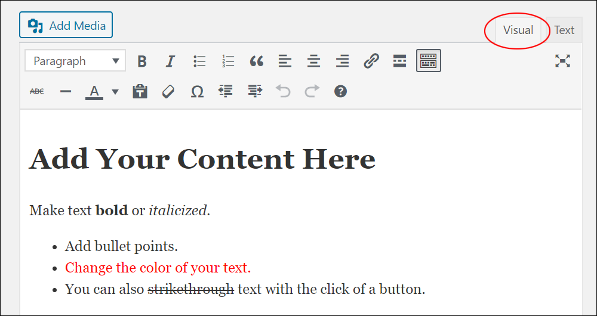The image size is (597, 316).
Task: Click the insert/edit link icon
Action: [x=371, y=61]
